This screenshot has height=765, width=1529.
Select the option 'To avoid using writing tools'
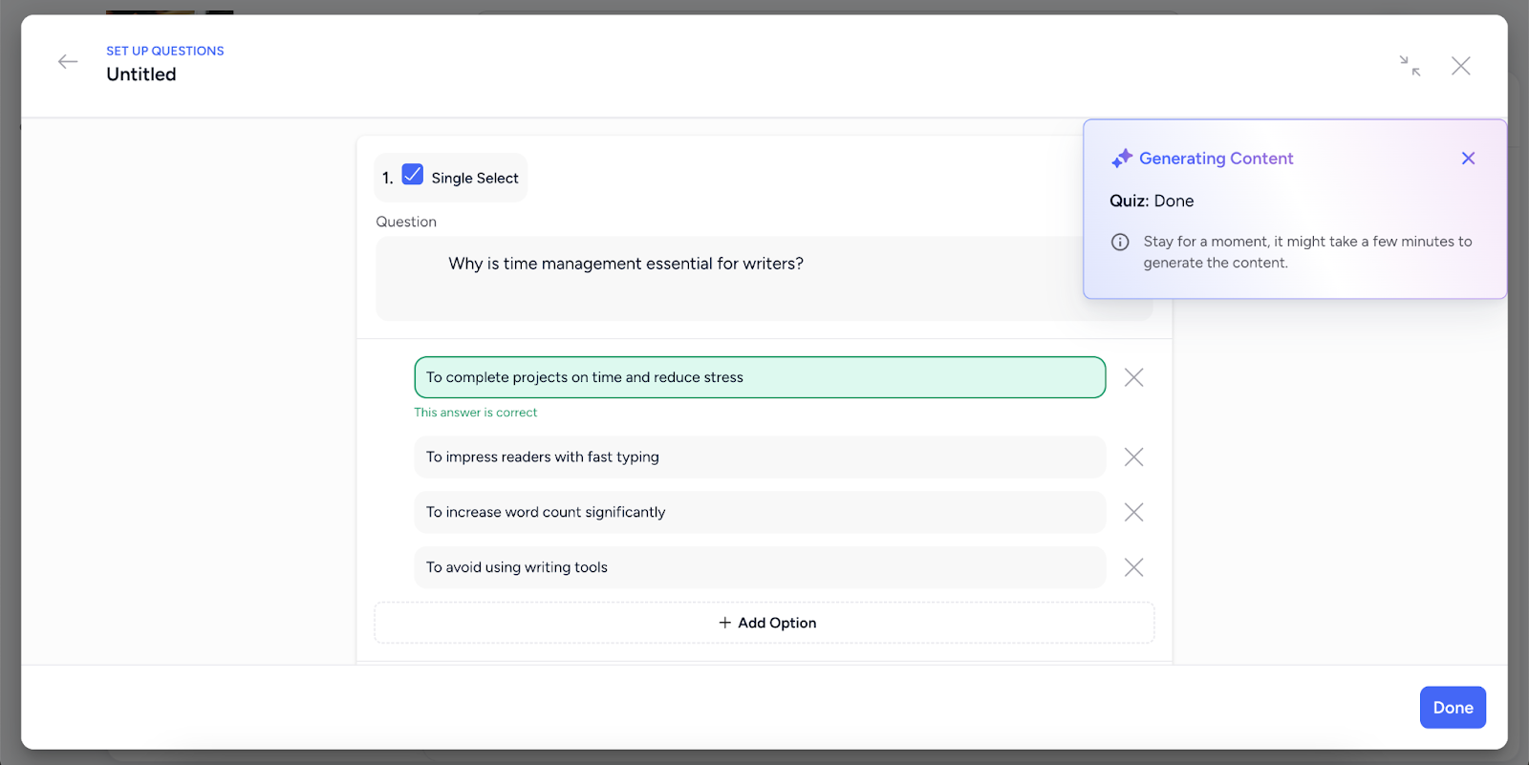[760, 567]
